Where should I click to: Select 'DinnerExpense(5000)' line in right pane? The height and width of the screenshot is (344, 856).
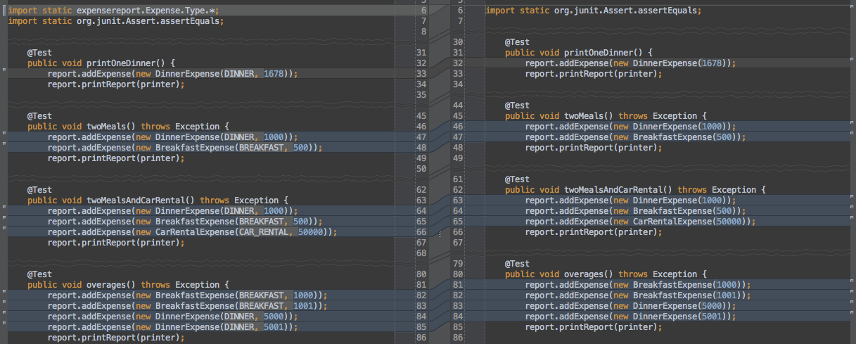click(x=631, y=306)
